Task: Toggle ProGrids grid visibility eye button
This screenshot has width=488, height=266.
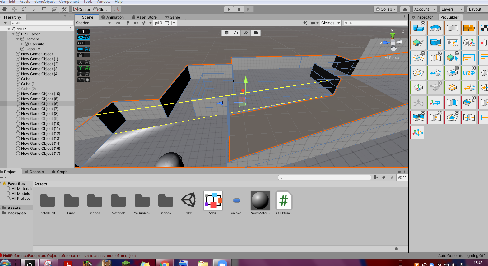Action: tap(84, 37)
